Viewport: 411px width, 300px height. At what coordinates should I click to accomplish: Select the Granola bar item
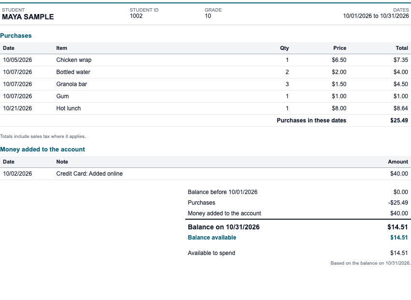[x=72, y=84]
